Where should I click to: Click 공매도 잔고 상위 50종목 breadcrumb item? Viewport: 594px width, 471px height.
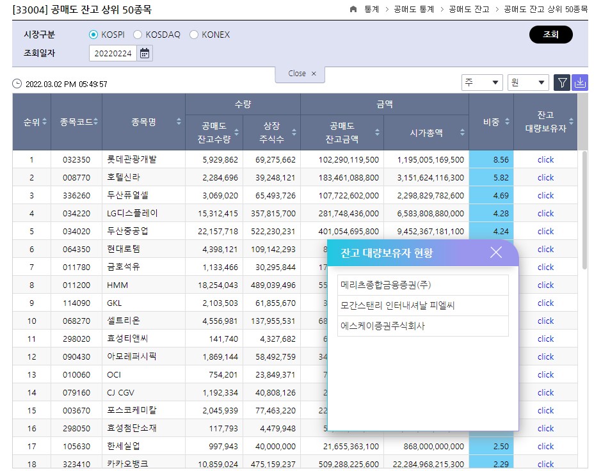(545, 10)
